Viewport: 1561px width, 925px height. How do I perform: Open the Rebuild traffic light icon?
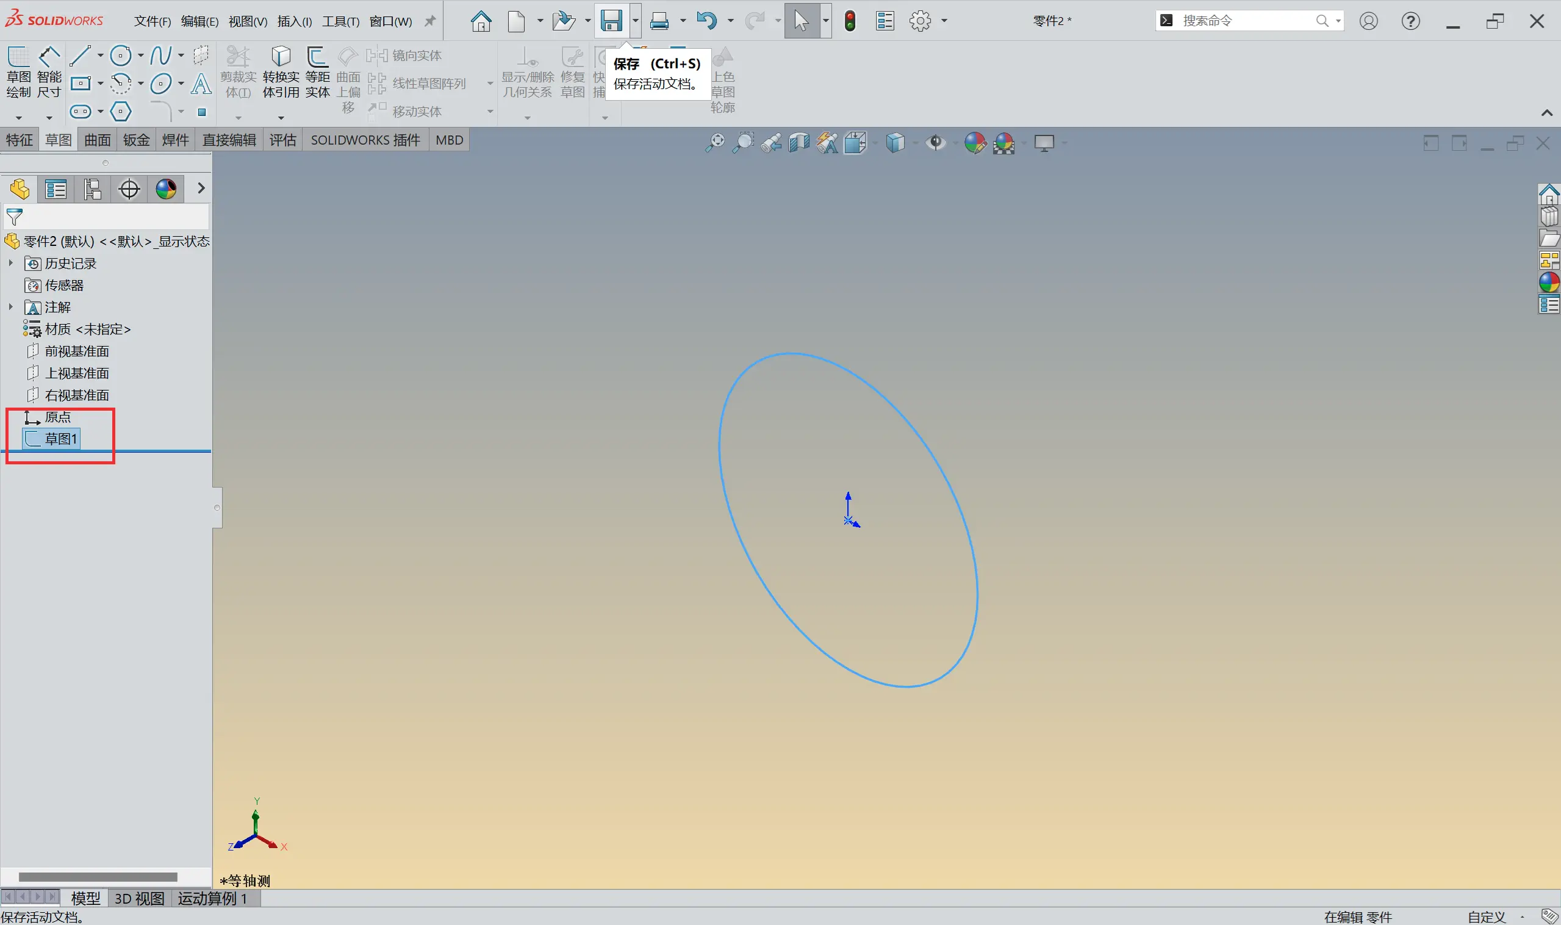tap(849, 21)
